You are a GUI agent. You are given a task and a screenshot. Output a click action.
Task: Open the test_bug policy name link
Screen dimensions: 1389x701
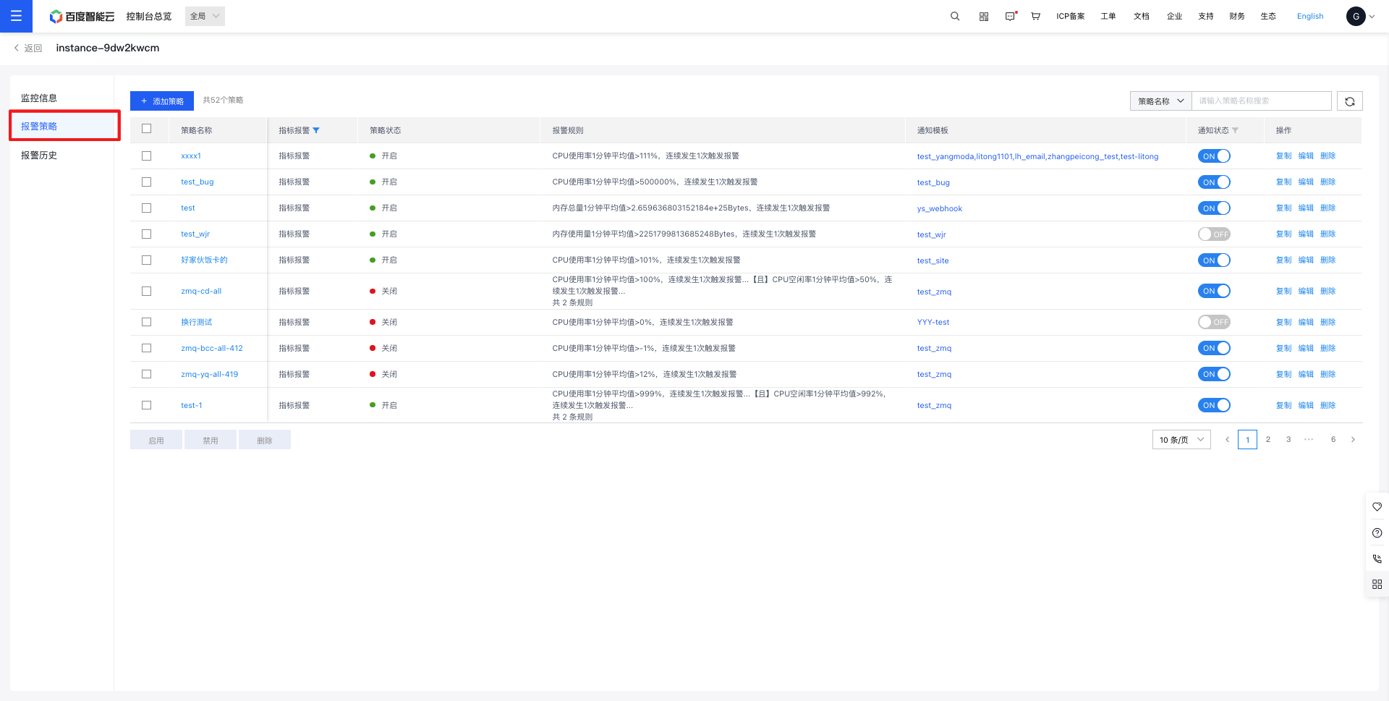coord(197,182)
